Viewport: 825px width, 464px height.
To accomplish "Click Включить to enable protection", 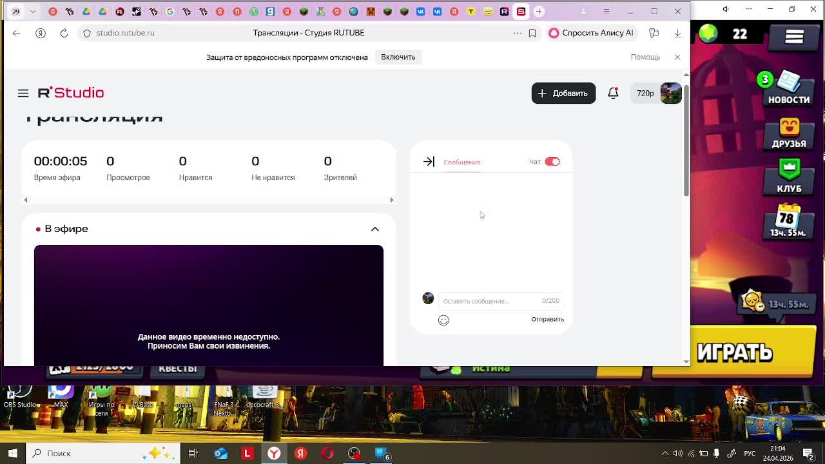I will click(398, 57).
